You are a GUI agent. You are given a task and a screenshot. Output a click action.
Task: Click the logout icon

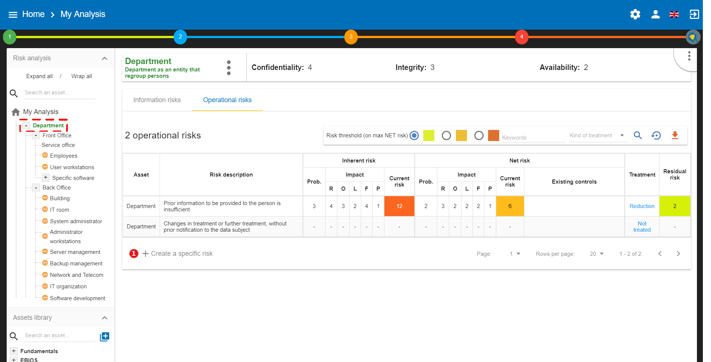pos(694,14)
